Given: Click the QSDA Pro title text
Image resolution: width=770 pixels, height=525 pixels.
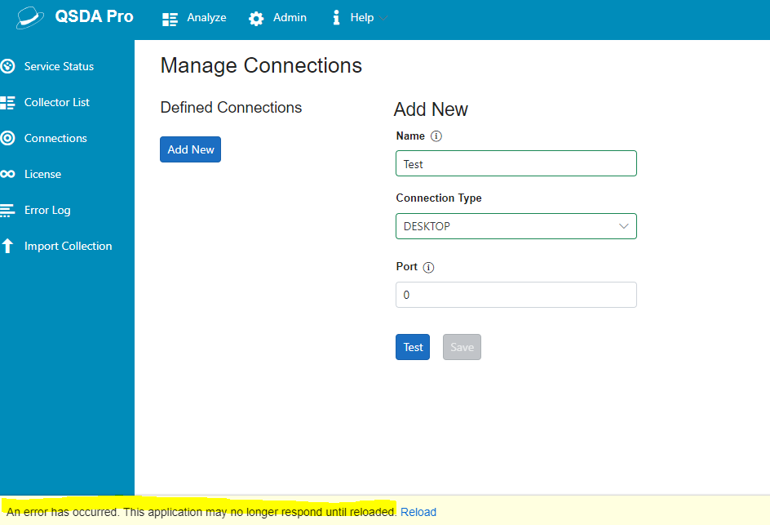Looking at the screenshot, I should pos(95,16).
